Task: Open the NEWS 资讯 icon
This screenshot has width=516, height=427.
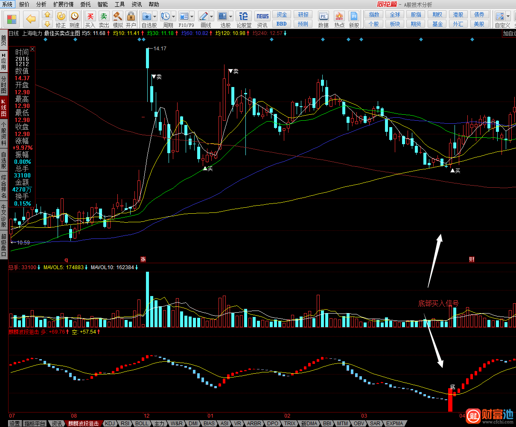Action: (262, 16)
